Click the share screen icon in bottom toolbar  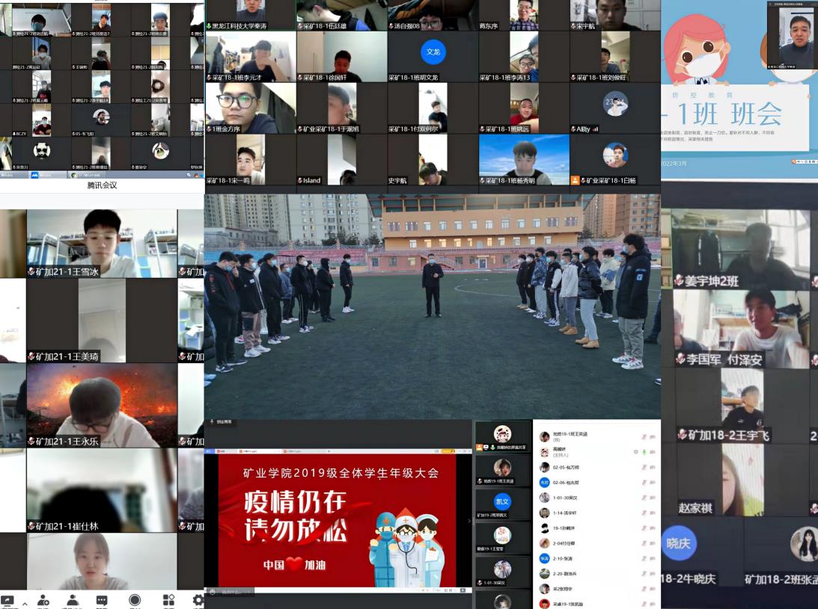[9, 600]
